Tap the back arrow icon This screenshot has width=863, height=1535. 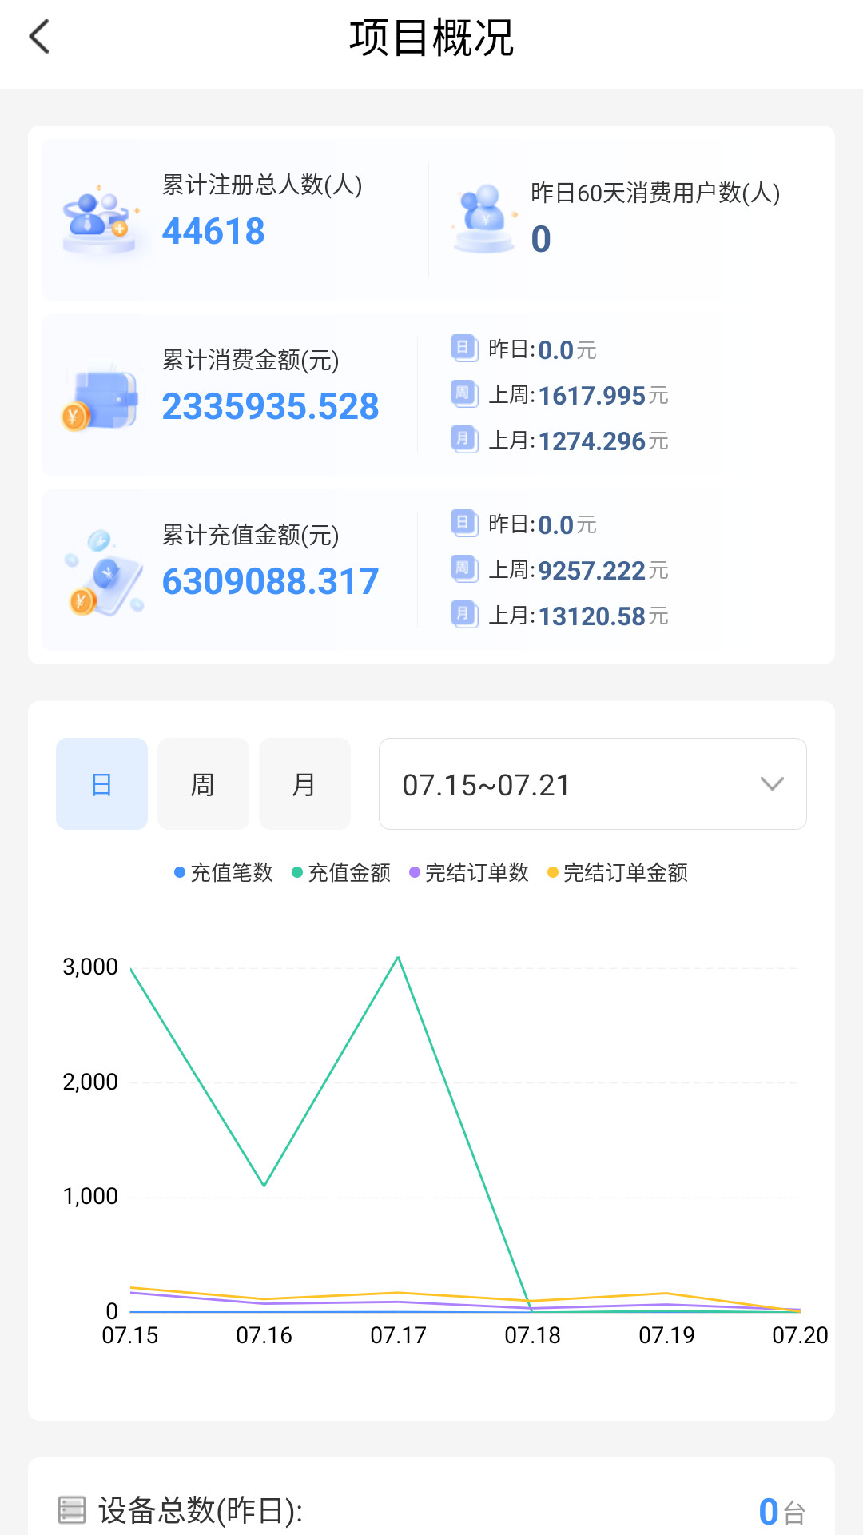[39, 37]
